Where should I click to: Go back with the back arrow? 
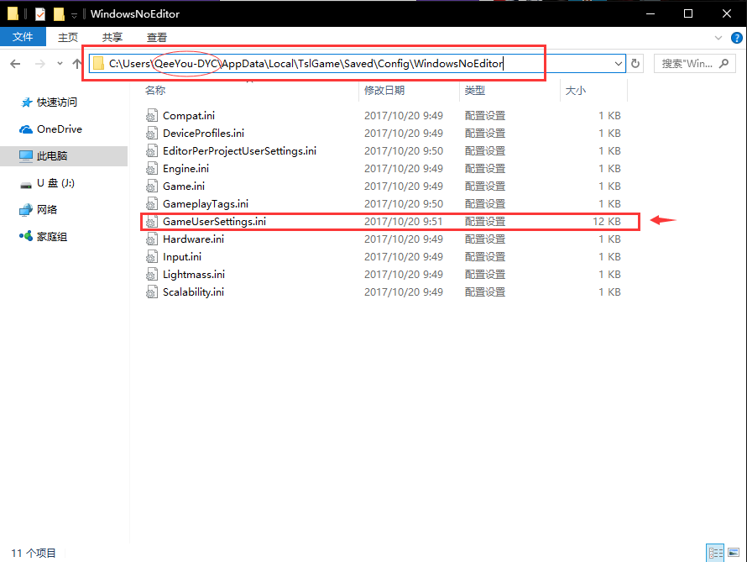point(15,64)
